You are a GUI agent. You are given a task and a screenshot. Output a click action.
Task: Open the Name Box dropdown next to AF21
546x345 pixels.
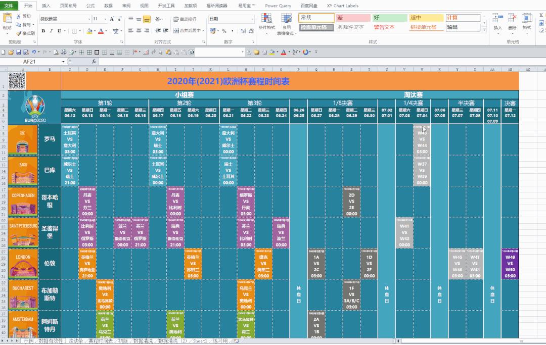[63, 62]
